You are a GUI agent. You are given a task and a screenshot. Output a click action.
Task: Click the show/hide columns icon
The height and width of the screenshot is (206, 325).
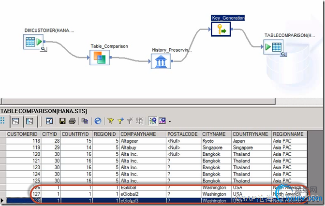(162, 121)
